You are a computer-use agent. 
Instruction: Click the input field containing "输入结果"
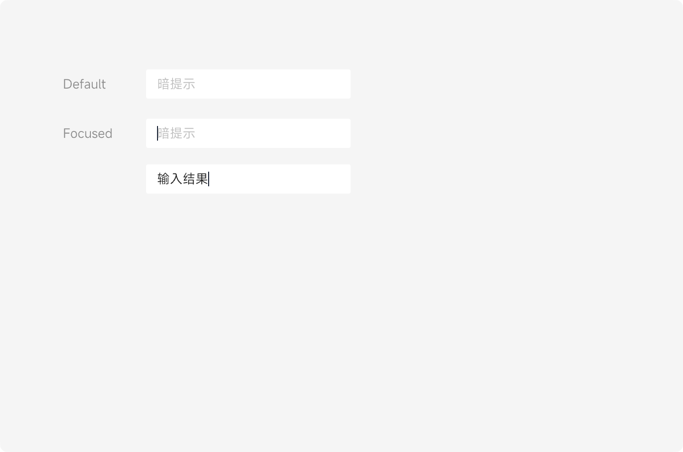(248, 179)
